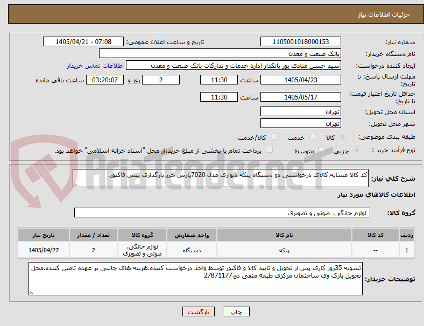
Task: Click the شماره نیاز label
Action: pos(400,42)
